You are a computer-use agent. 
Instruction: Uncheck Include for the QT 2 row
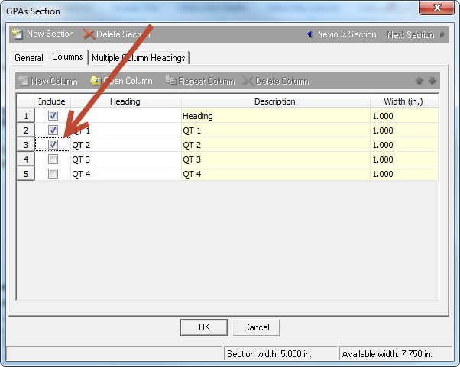tap(53, 145)
